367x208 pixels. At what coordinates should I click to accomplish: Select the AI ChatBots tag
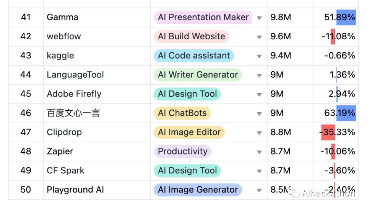[182, 113]
